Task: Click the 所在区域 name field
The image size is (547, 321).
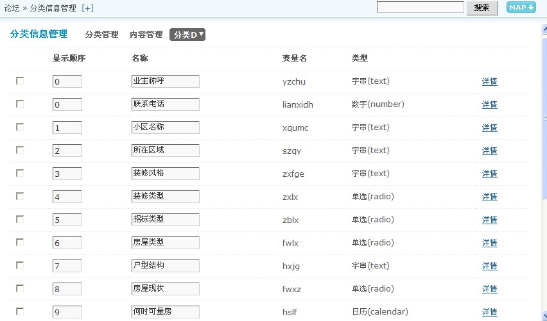Action: coord(166,151)
